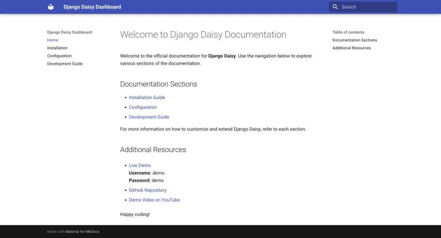
Task: Click the Welcome to Django Daisy Documentation heading
Action: [x=203, y=34]
